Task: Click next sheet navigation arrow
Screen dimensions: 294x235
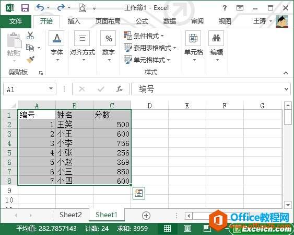Action: click(x=31, y=215)
